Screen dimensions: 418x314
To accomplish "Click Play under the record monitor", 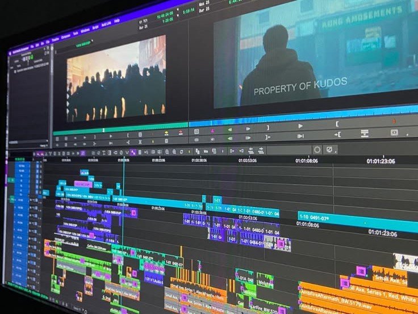I will 300,126.
